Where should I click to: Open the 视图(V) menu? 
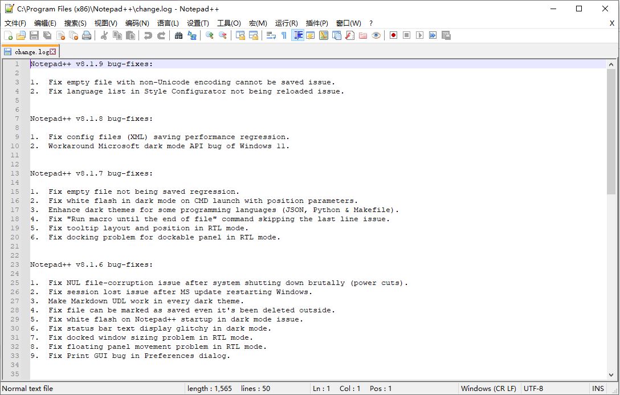(105, 23)
